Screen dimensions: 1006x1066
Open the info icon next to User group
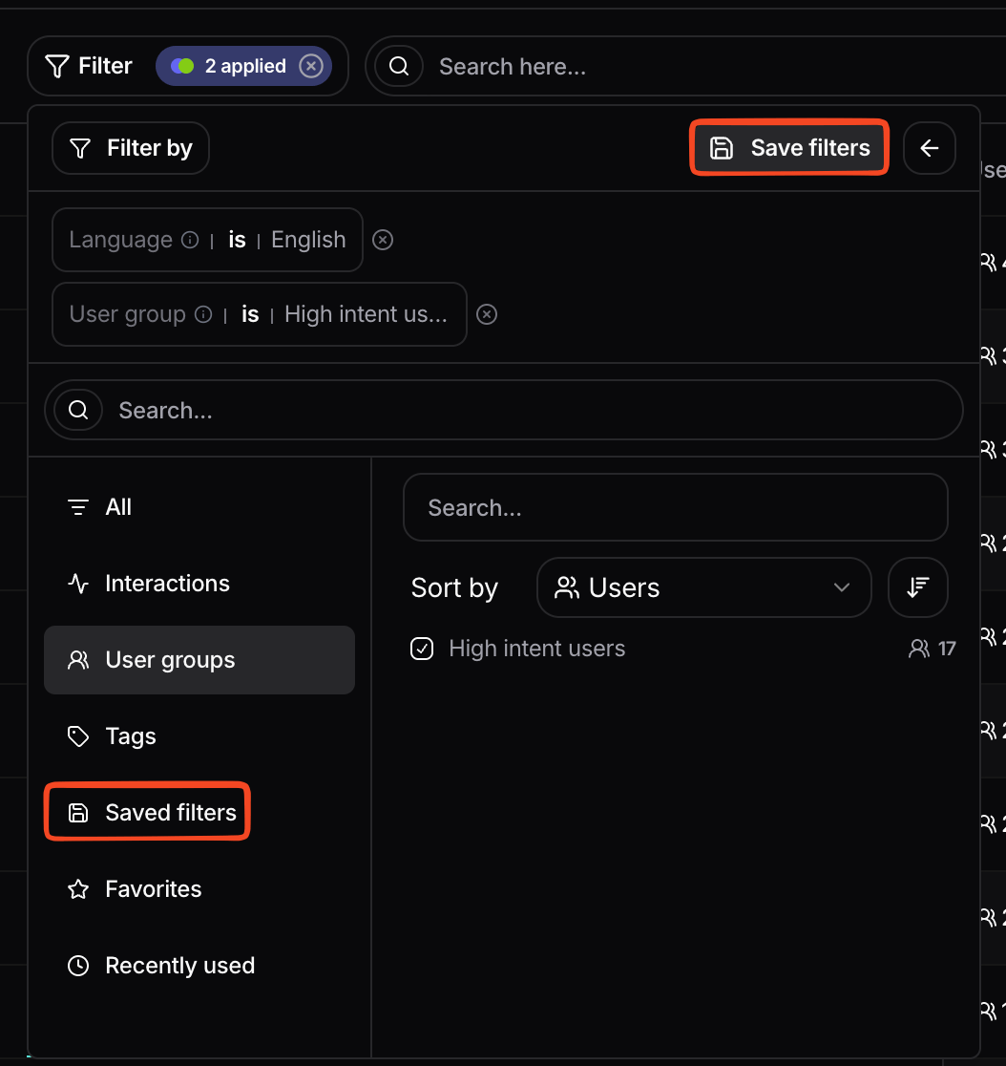click(203, 315)
